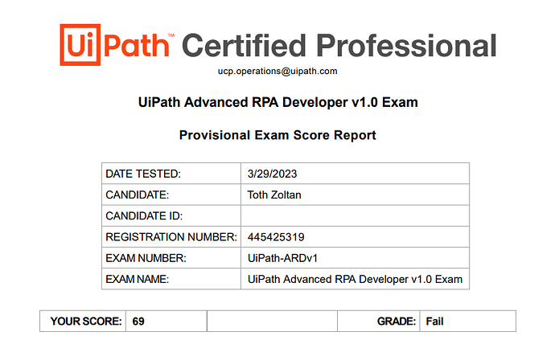This screenshot has width=555, height=340.
Task: Select the candidate name Toth Zoltan
Action: (274, 195)
